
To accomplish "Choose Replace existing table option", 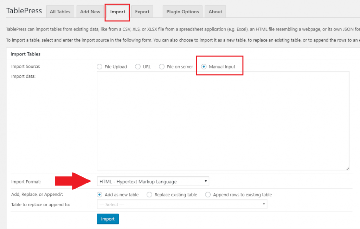I will coord(149,194).
